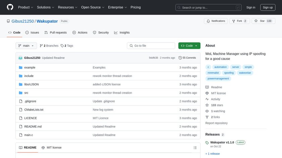
Task: Open the 55 Commits history
Action: (x=187, y=58)
